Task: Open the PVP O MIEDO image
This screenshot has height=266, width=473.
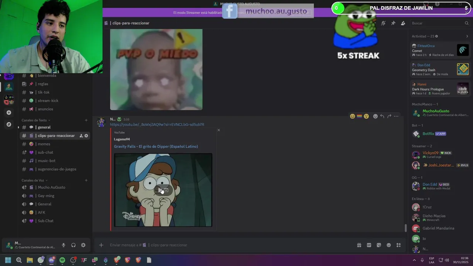Action: 156,69
